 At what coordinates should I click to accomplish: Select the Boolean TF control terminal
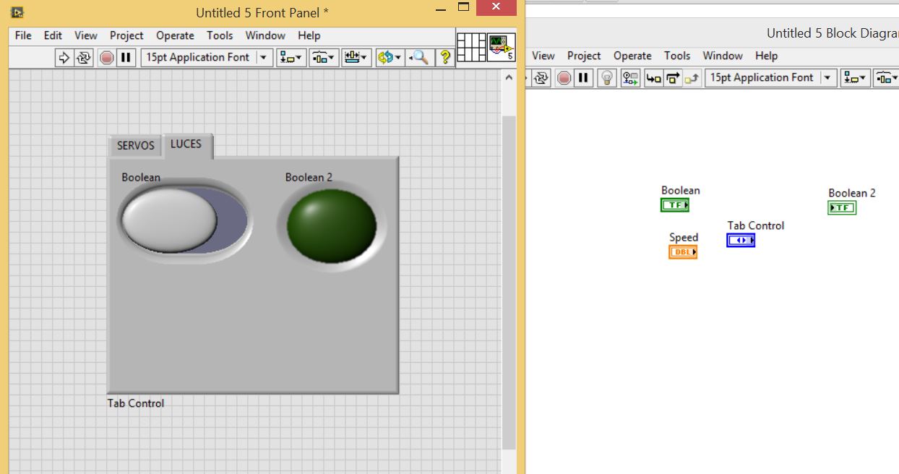pyautogui.click(x=675, y=205)
